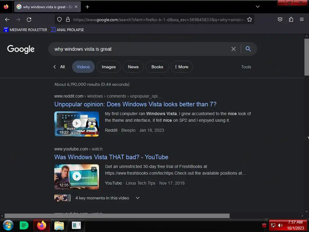
Task: Click the www.youtube.com › watch breadcrumb
Action: tap(78, 149)
